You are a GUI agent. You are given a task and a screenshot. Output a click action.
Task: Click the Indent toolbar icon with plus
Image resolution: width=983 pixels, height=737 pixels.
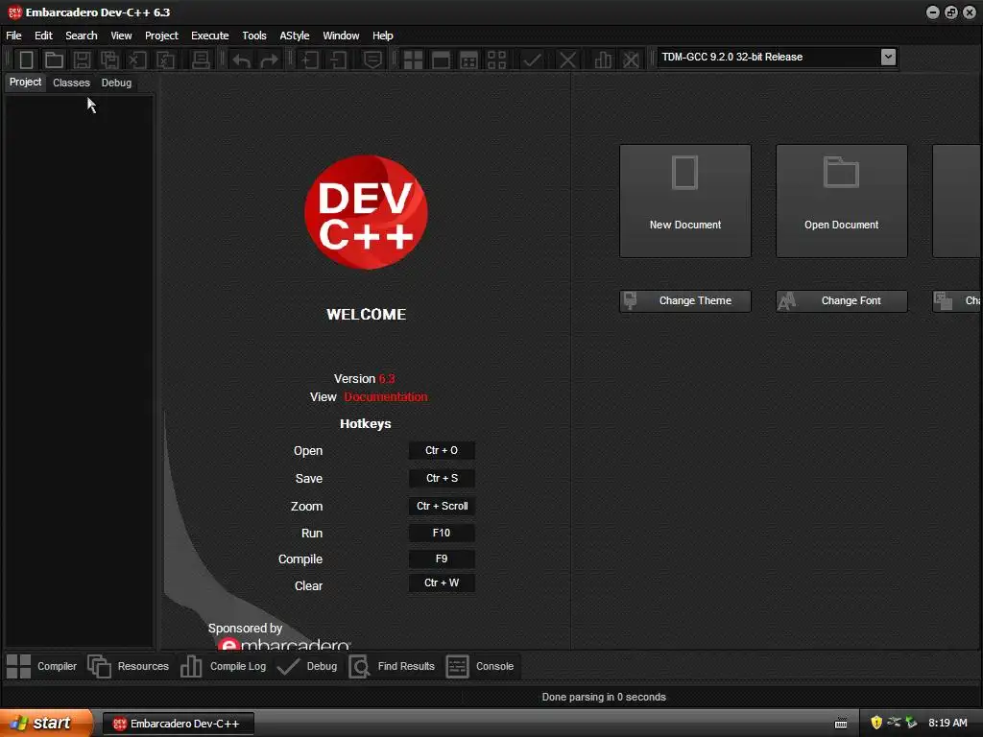coord(310,59)
